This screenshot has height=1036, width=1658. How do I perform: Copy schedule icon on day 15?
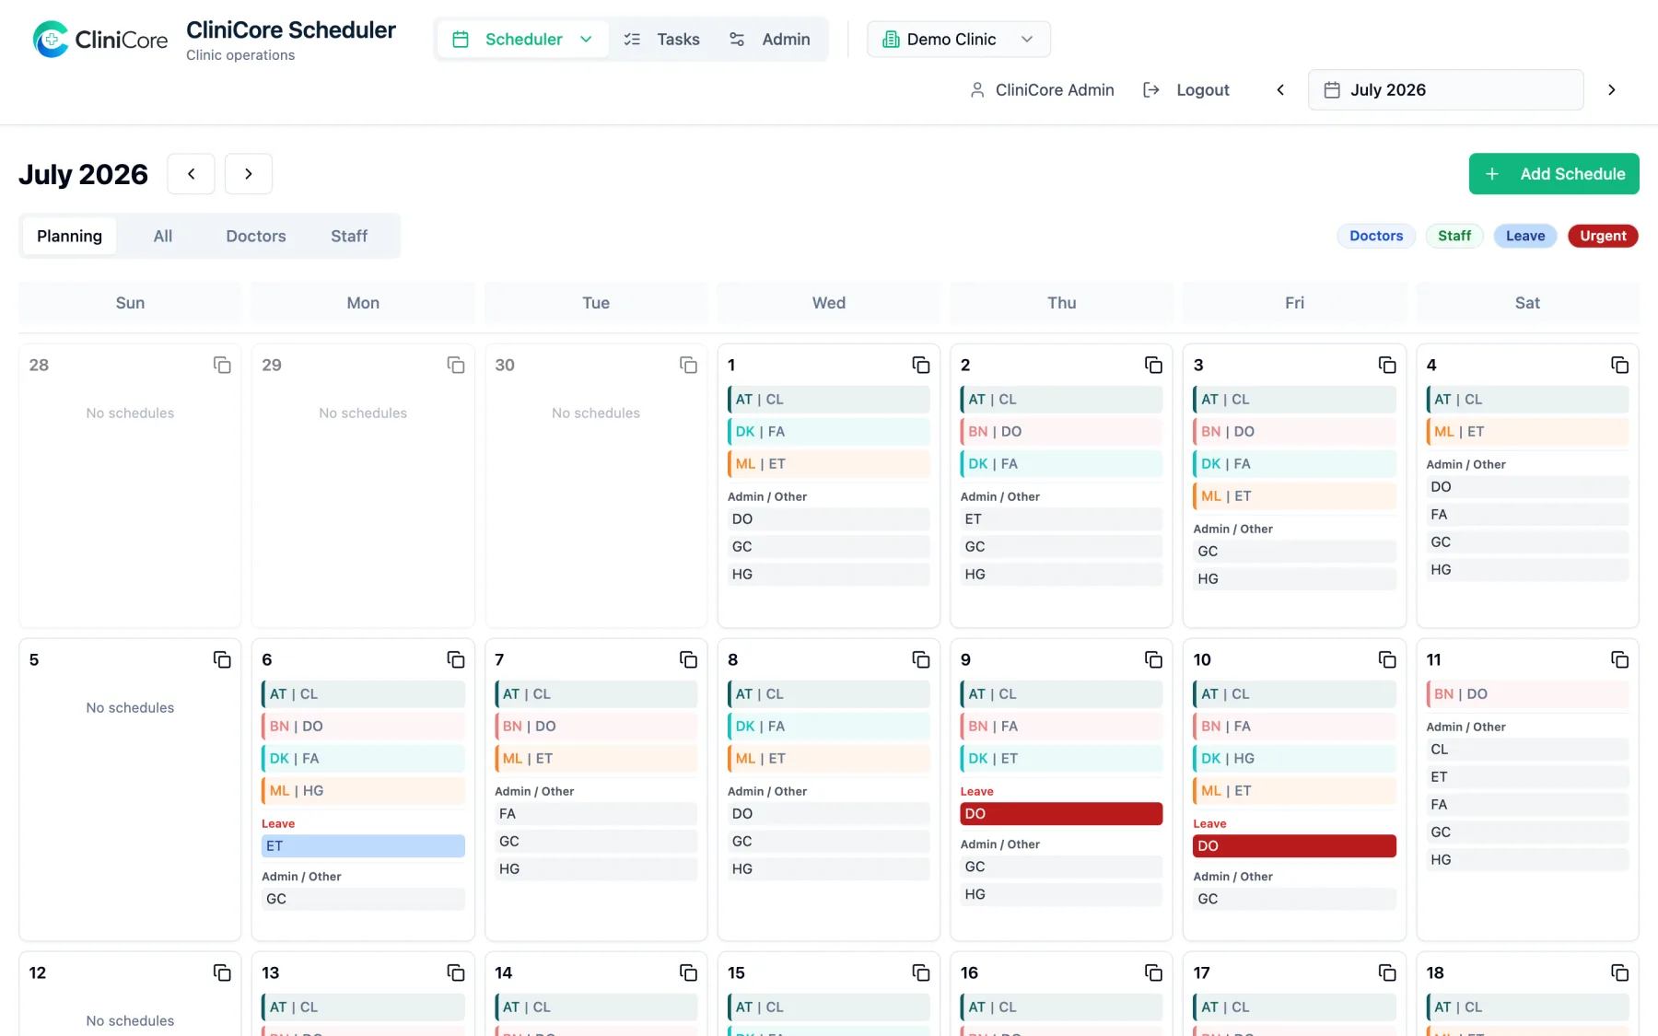pos(920,972)
